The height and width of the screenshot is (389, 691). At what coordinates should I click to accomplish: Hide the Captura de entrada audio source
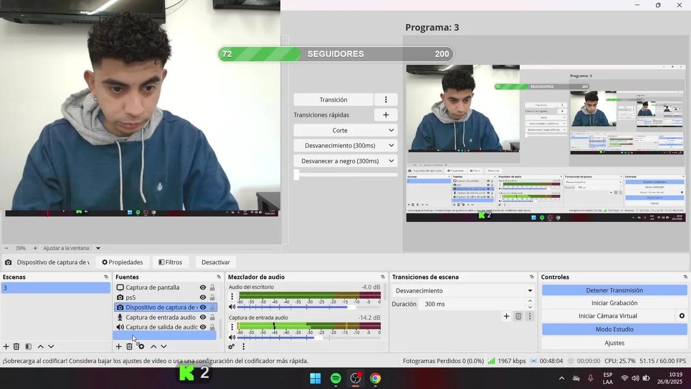click(203, 317)
